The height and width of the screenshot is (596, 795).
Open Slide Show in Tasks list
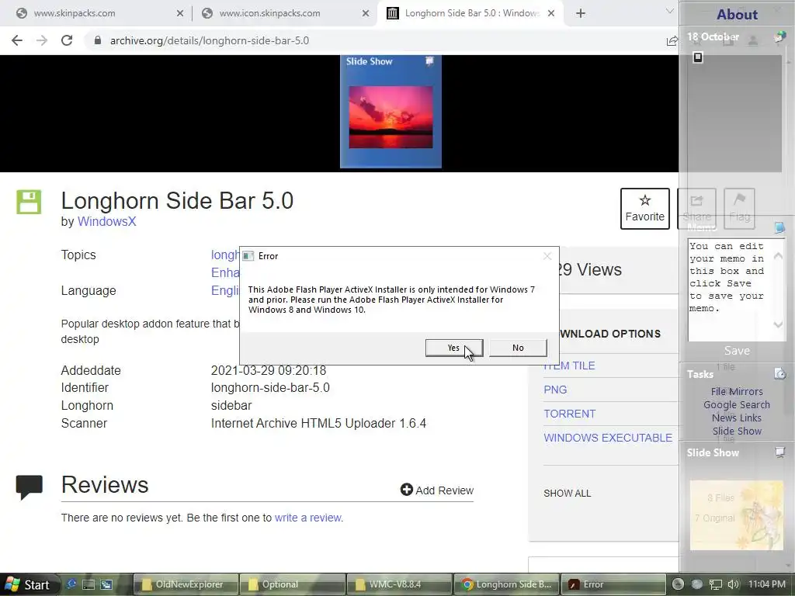click(x=737, y=431)
